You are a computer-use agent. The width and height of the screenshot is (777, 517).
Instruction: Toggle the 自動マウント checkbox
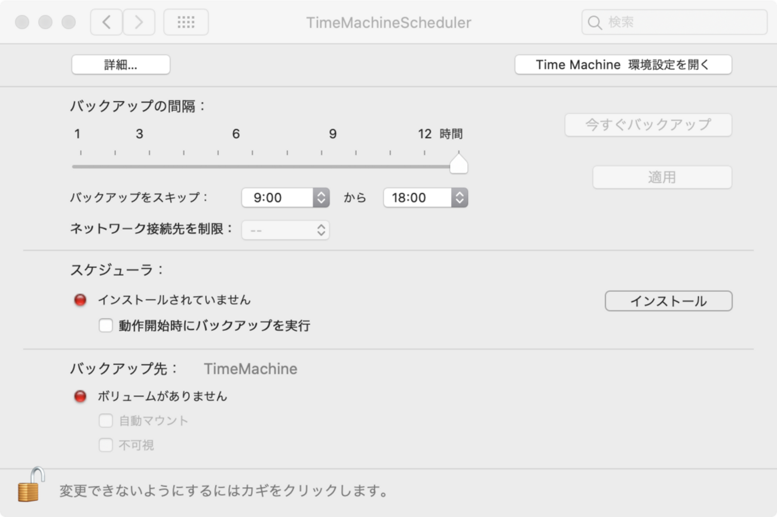[x=106, y=421]
